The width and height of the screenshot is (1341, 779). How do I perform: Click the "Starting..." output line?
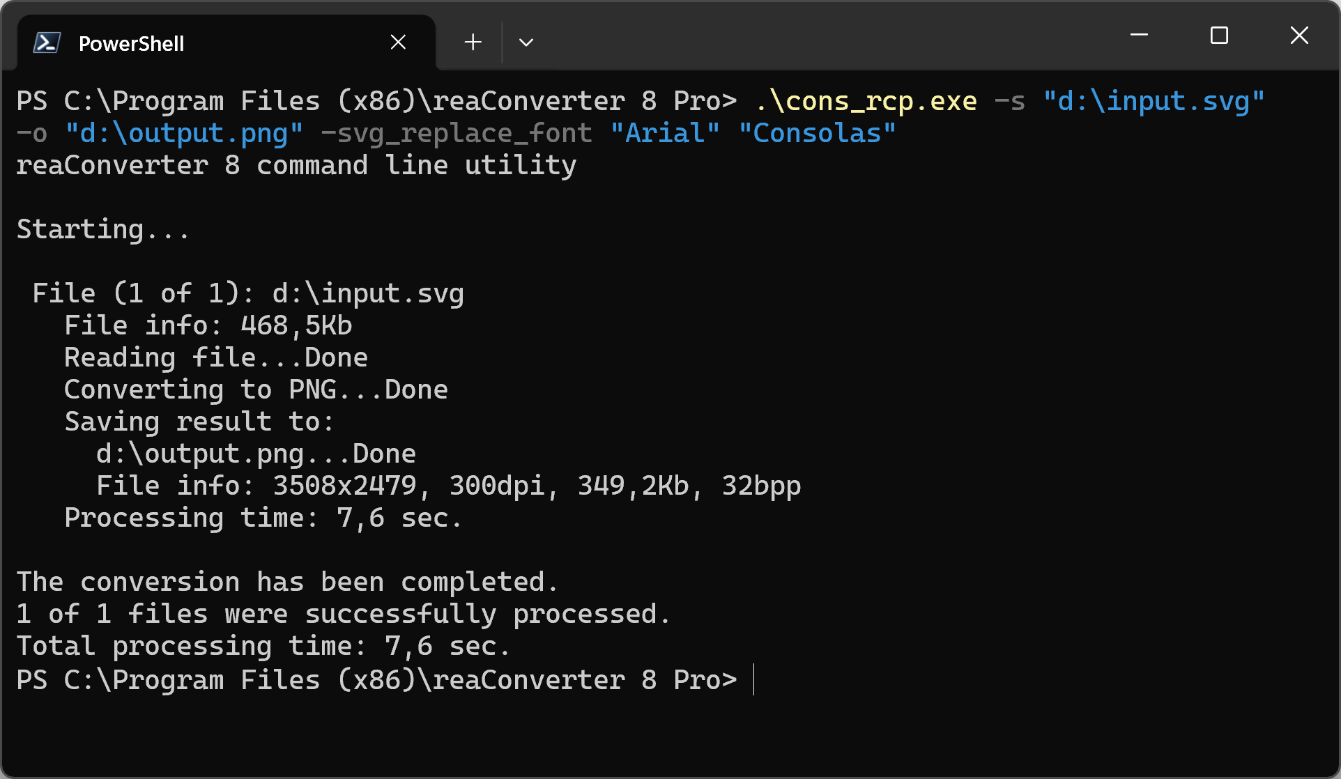point(102,229)
